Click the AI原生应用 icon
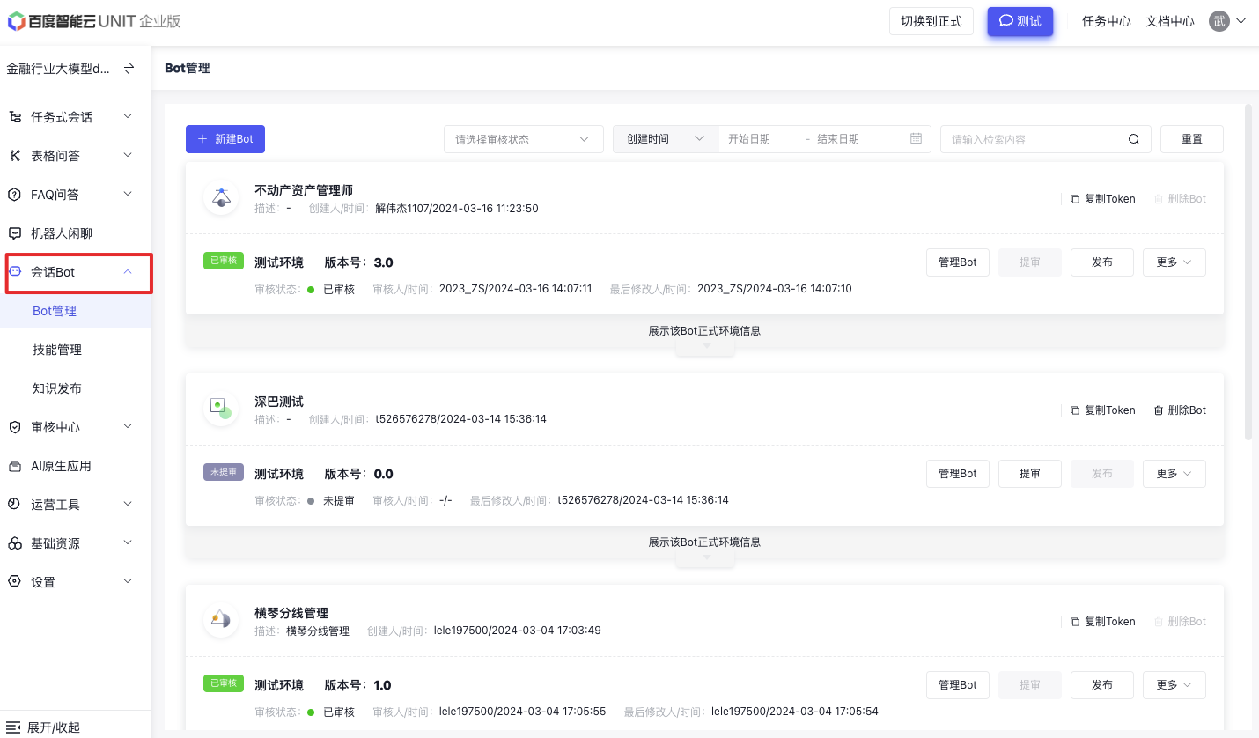The height and width of the screenshot is (738, 1259). [x=15, y=466]
